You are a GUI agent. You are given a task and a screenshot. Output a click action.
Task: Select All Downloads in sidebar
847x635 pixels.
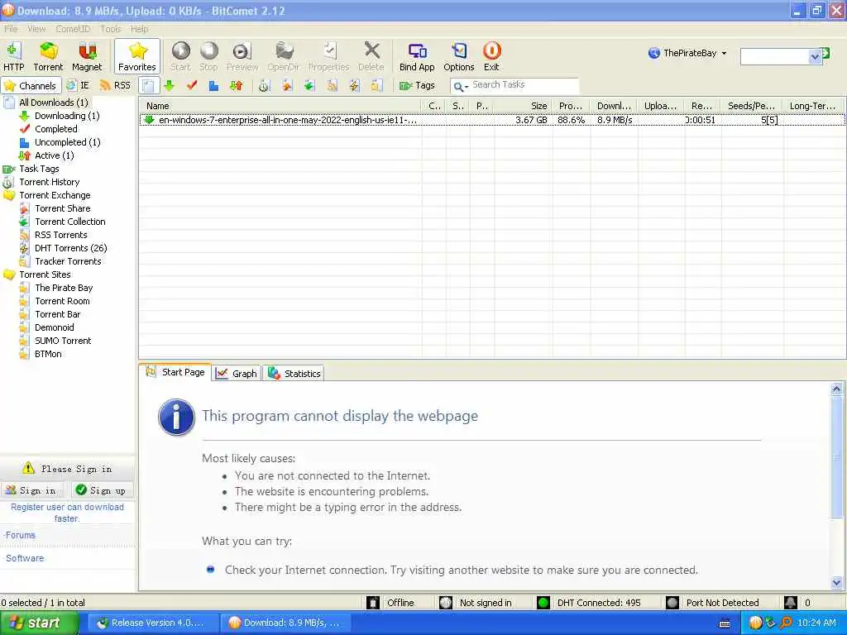(x=54, y=102)
